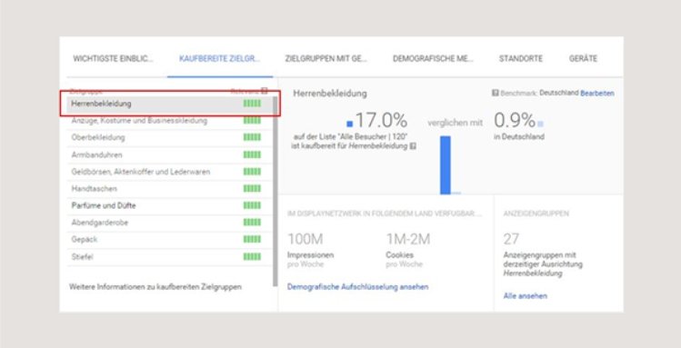Viewport: 681px width, 348px height.
Task: Click help icon beside Benchmark label
Action: (x=495, y=93)
